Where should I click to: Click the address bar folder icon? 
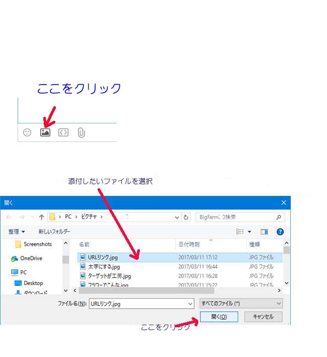click(x=52, y=217)
